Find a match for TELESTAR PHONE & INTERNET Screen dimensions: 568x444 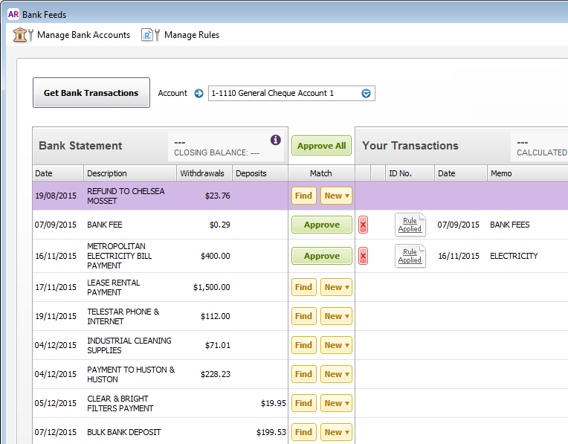click(x=304, y=316)
